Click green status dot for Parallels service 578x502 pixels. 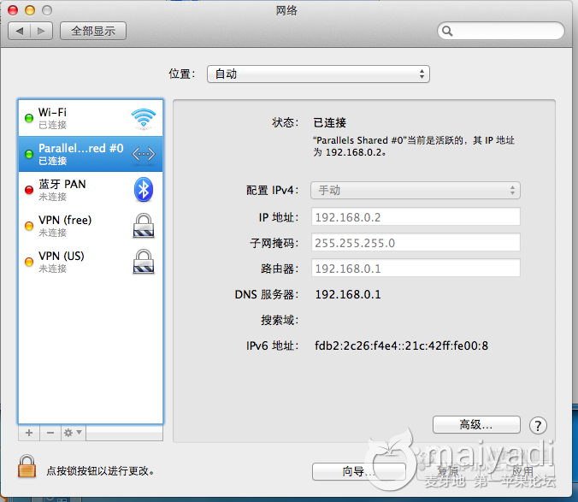[29, 154]
